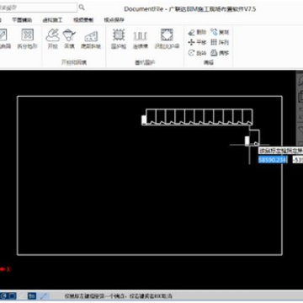
Task: Open the 视频录制 tab
Action: (83, 20)
